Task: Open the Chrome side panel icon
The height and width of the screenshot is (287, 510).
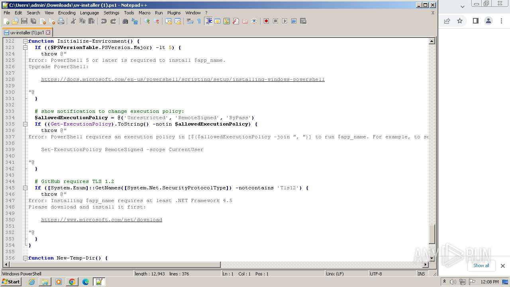Action: pyautogui.click(x=475, y=21)
